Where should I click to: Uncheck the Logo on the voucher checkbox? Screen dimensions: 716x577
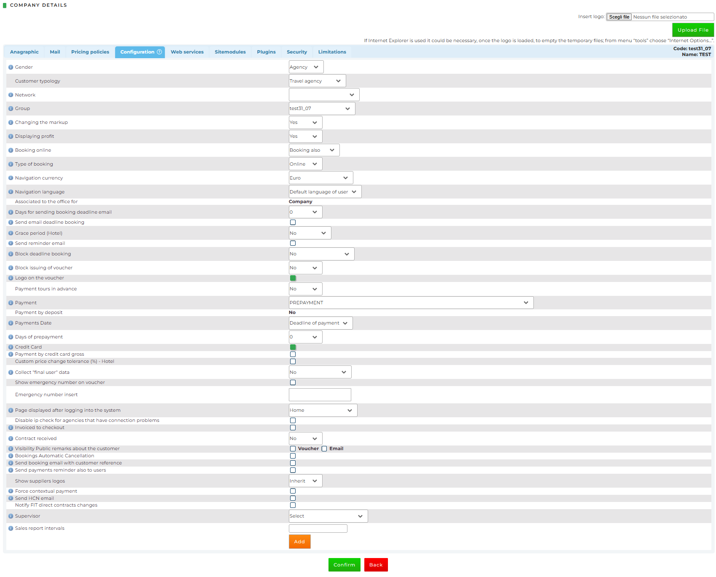(x=293, y=278)
